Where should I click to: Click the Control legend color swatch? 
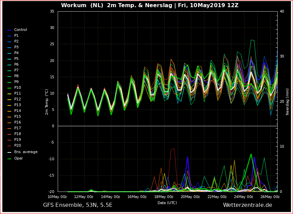pos(10,30)
